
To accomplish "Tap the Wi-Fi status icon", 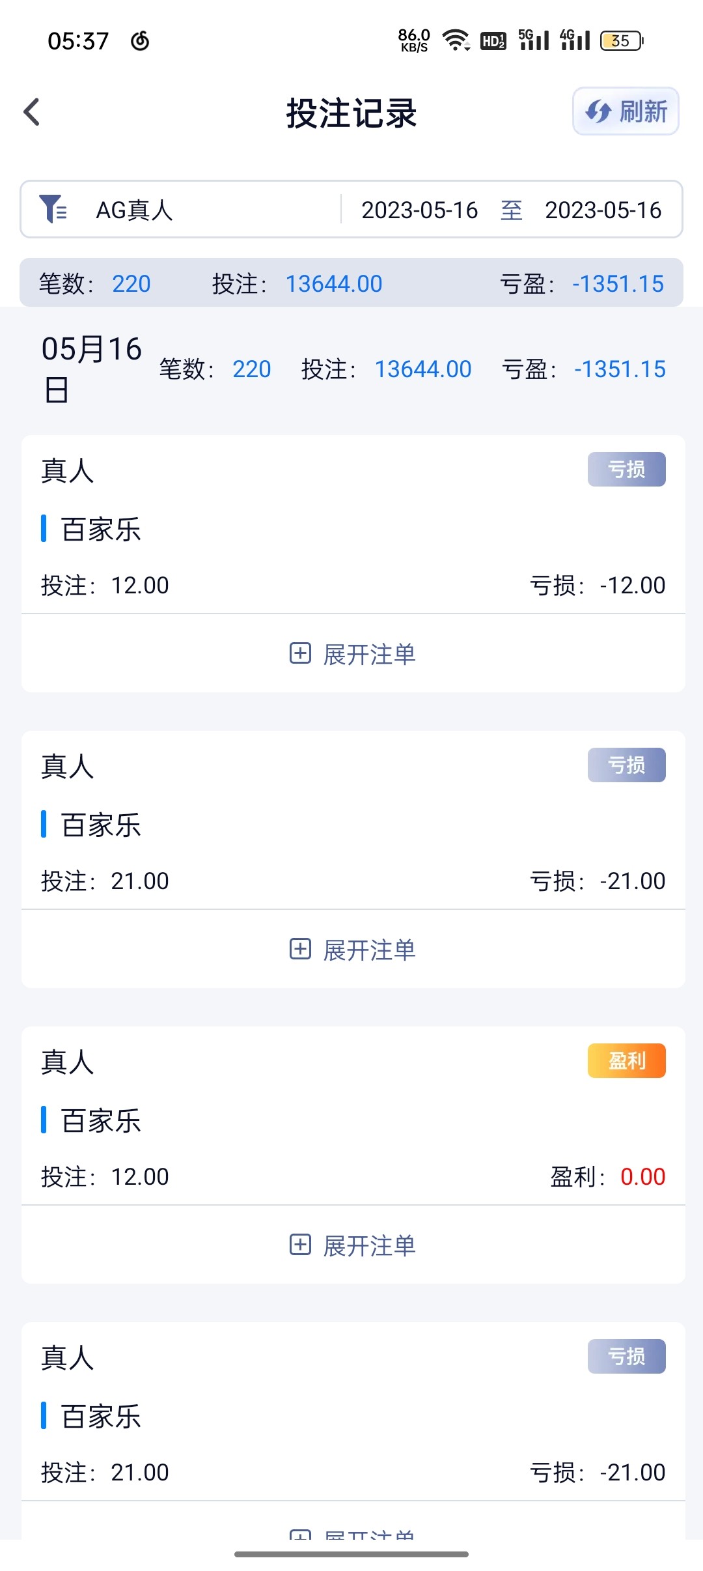I will click(456, 40).
